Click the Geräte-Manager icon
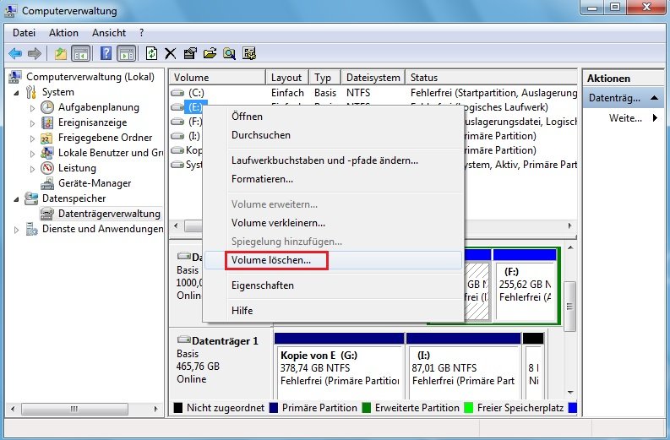 pyautogui.click(x=47, y=183)
